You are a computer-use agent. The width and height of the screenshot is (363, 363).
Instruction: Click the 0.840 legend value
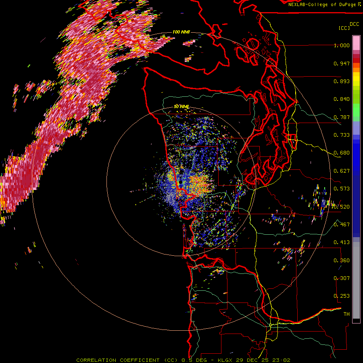(342, 99)
